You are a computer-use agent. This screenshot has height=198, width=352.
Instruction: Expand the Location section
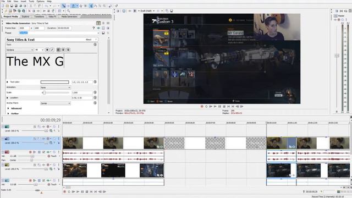point(7,98)
